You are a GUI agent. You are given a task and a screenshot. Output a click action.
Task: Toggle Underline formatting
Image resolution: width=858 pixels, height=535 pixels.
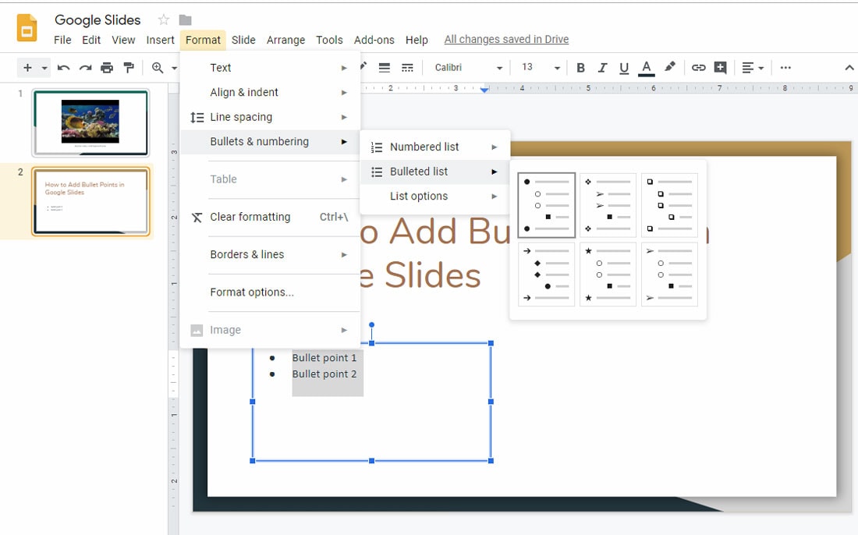[624, 68]
